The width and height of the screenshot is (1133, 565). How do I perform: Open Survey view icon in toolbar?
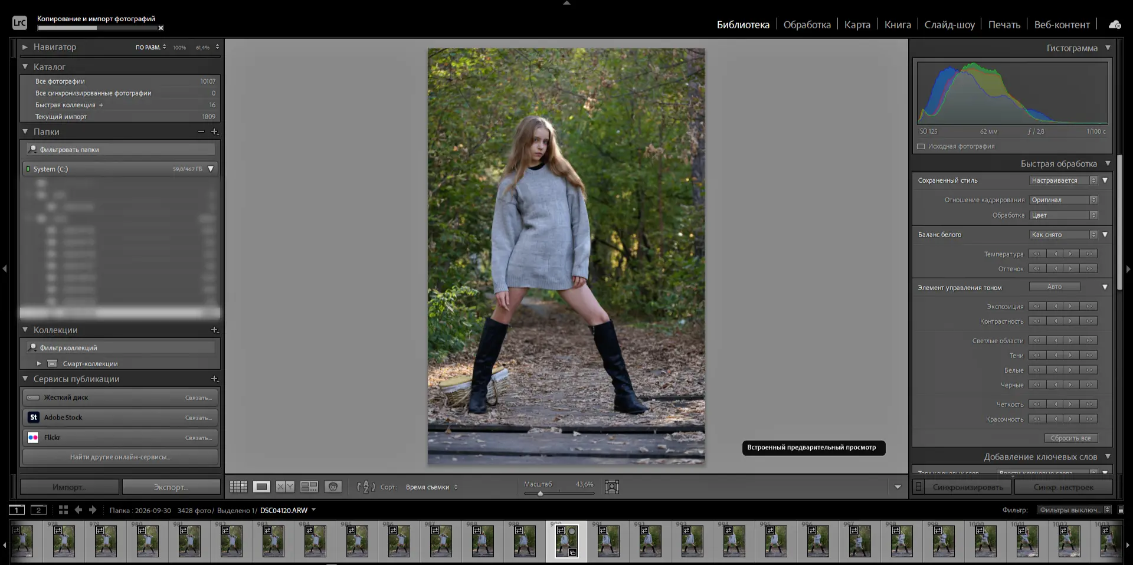(x=309, y=487)
